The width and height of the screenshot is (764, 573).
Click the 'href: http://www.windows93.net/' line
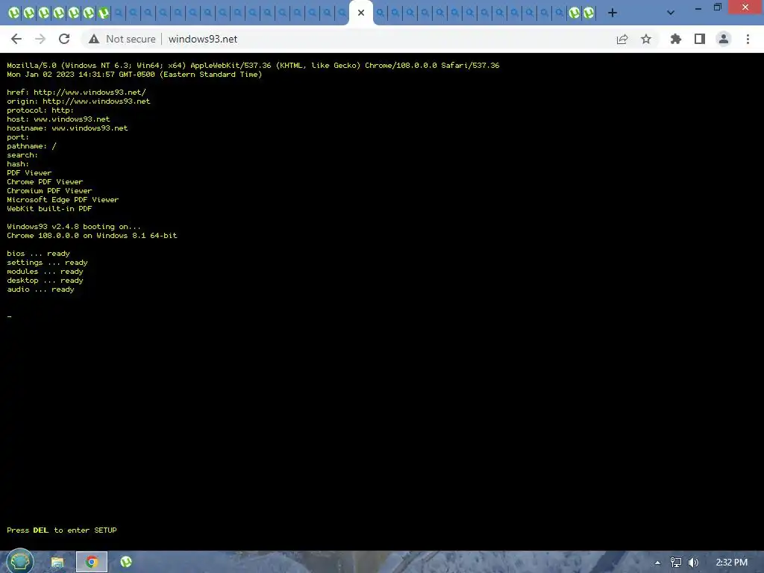(x=77, y=92)
